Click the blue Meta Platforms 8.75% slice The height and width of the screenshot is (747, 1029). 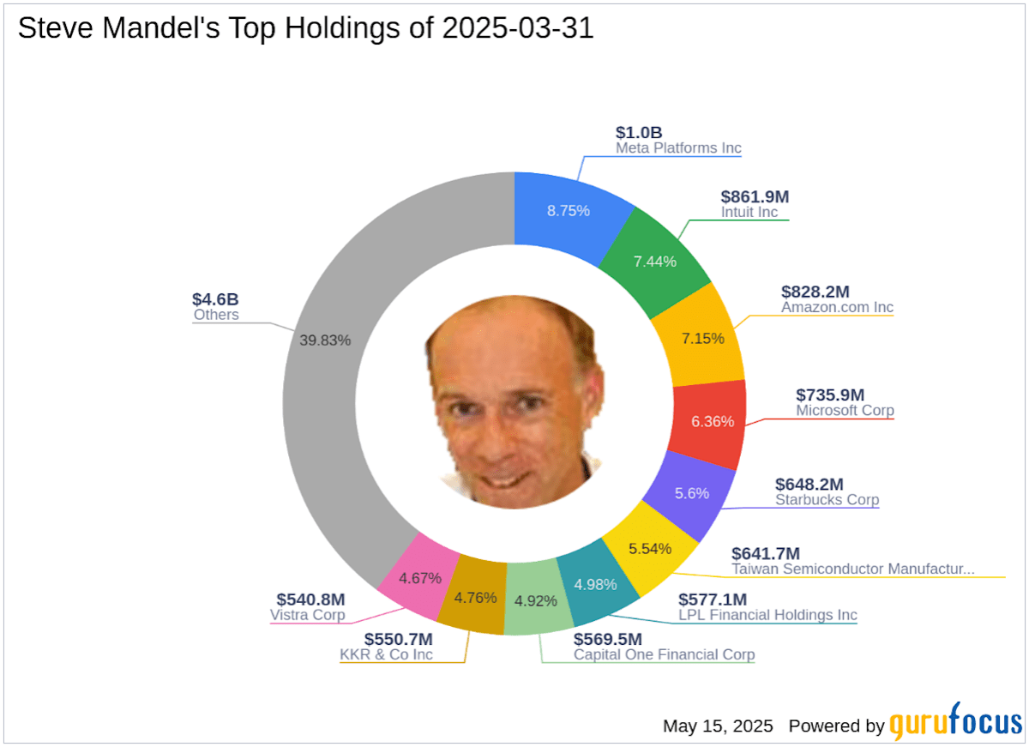[x=569, y=208]
